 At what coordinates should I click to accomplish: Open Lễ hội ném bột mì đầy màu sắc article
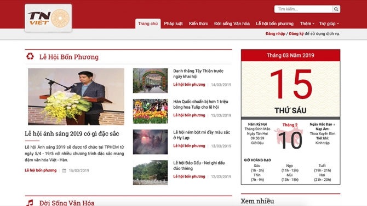pyautogui.click(x=202, y=135)
